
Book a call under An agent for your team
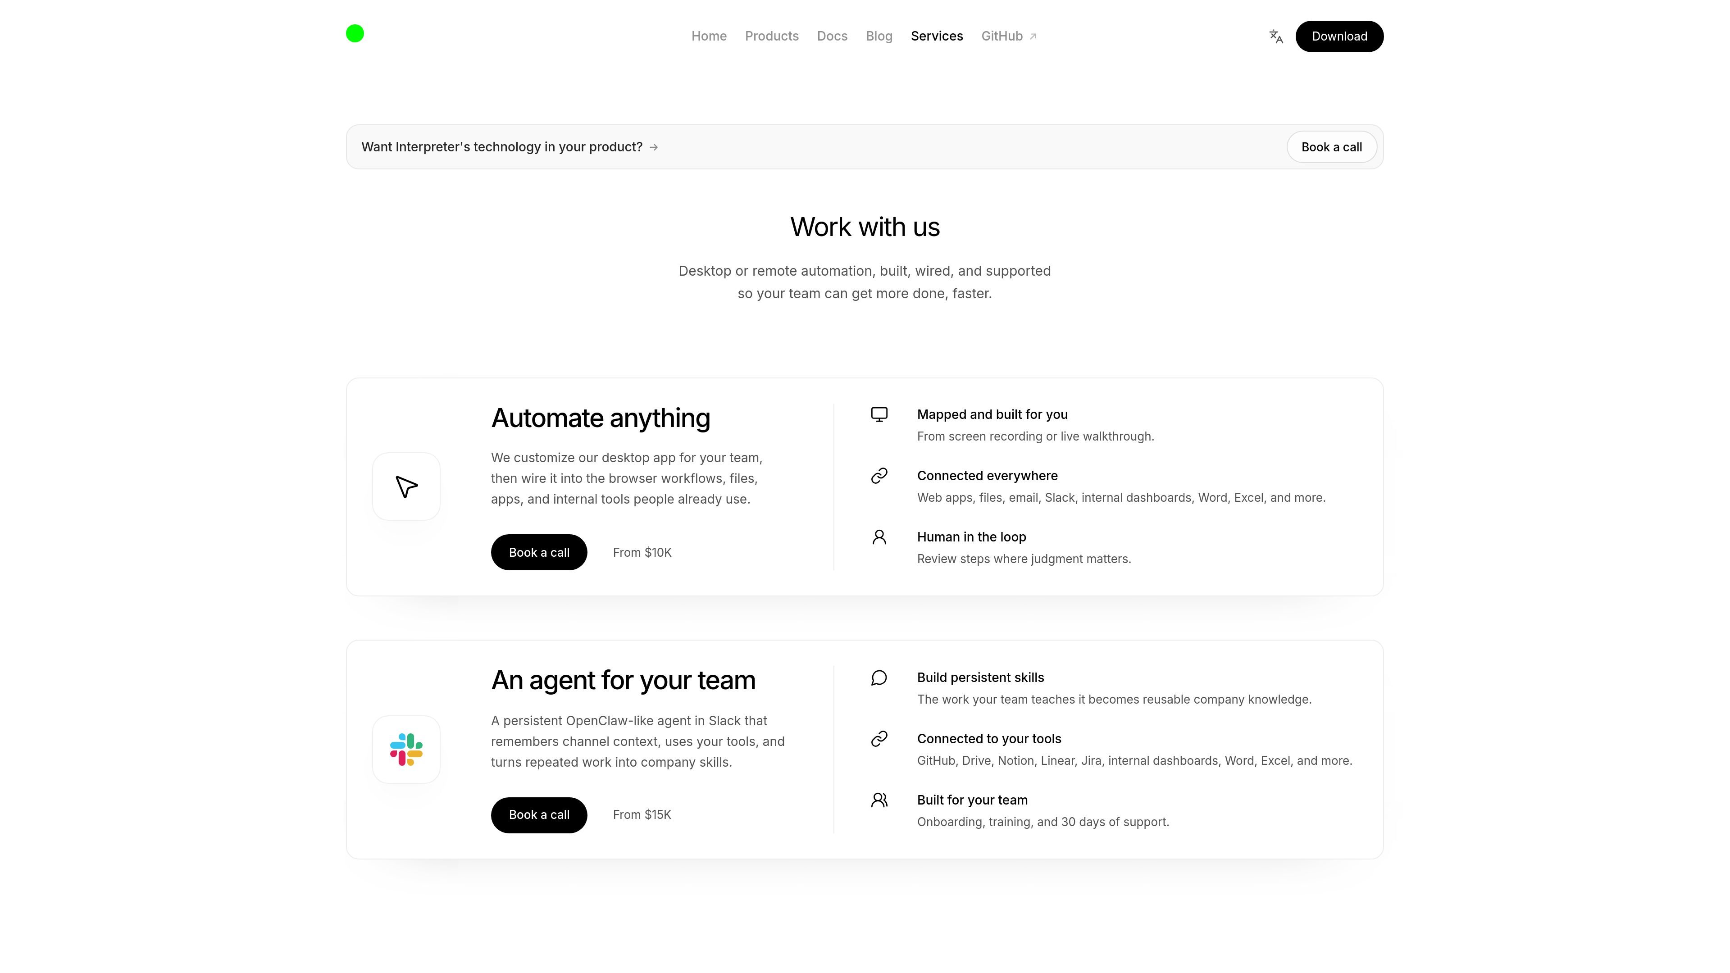coord(539,814)
